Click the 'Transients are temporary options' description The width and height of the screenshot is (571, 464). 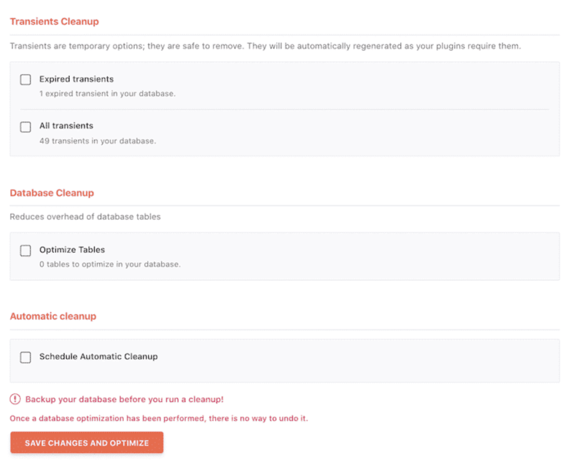(265, 46)
